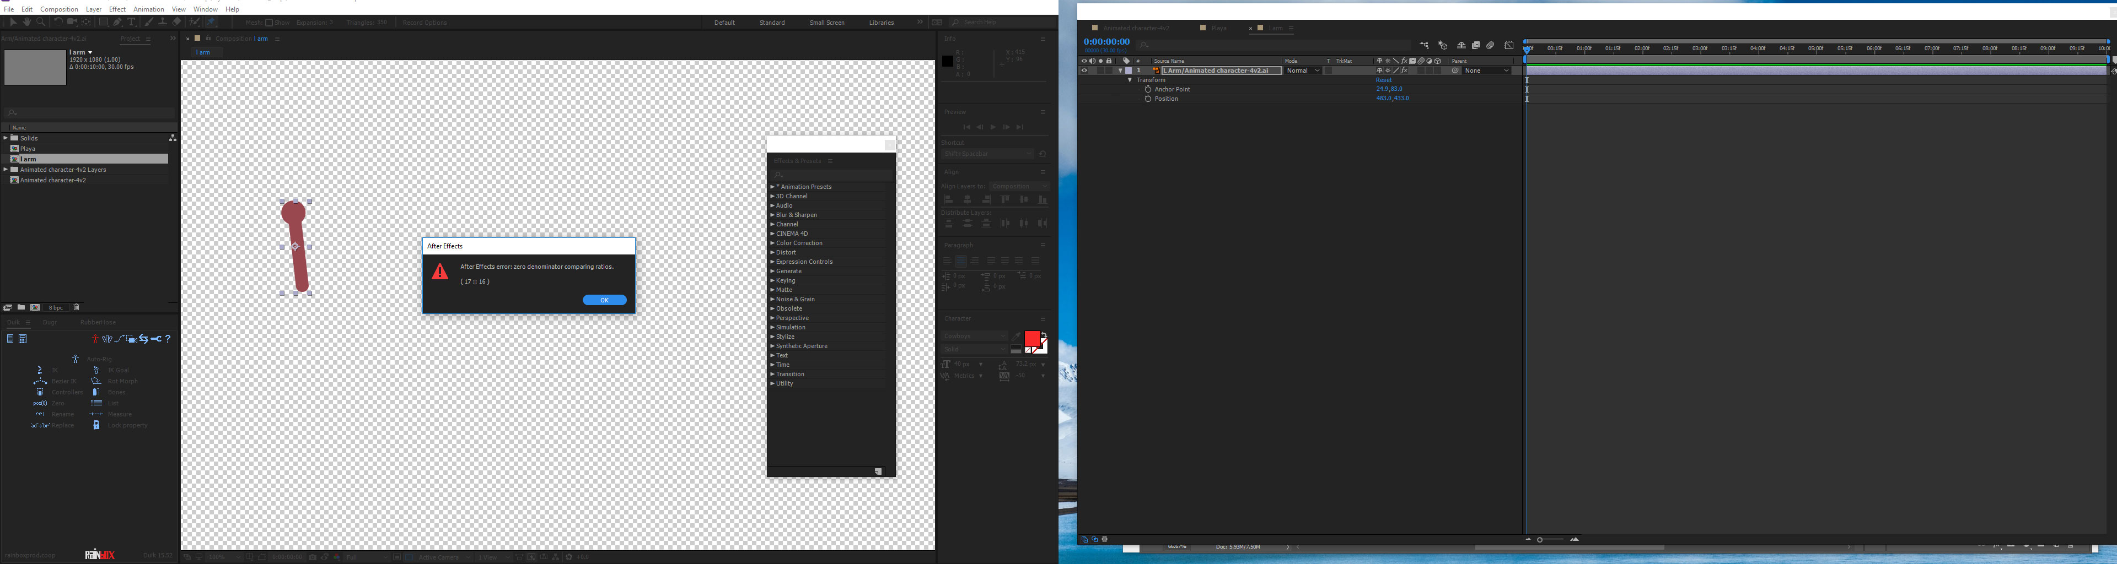
Task: Select the Pen tool
Action: pos(117,22)
